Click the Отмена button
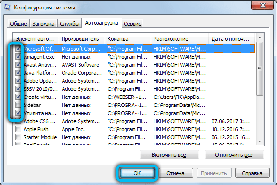Screen dimensions: 277x185 [x=175, y=173]
